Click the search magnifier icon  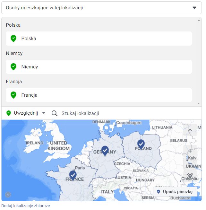pos(55,113)
